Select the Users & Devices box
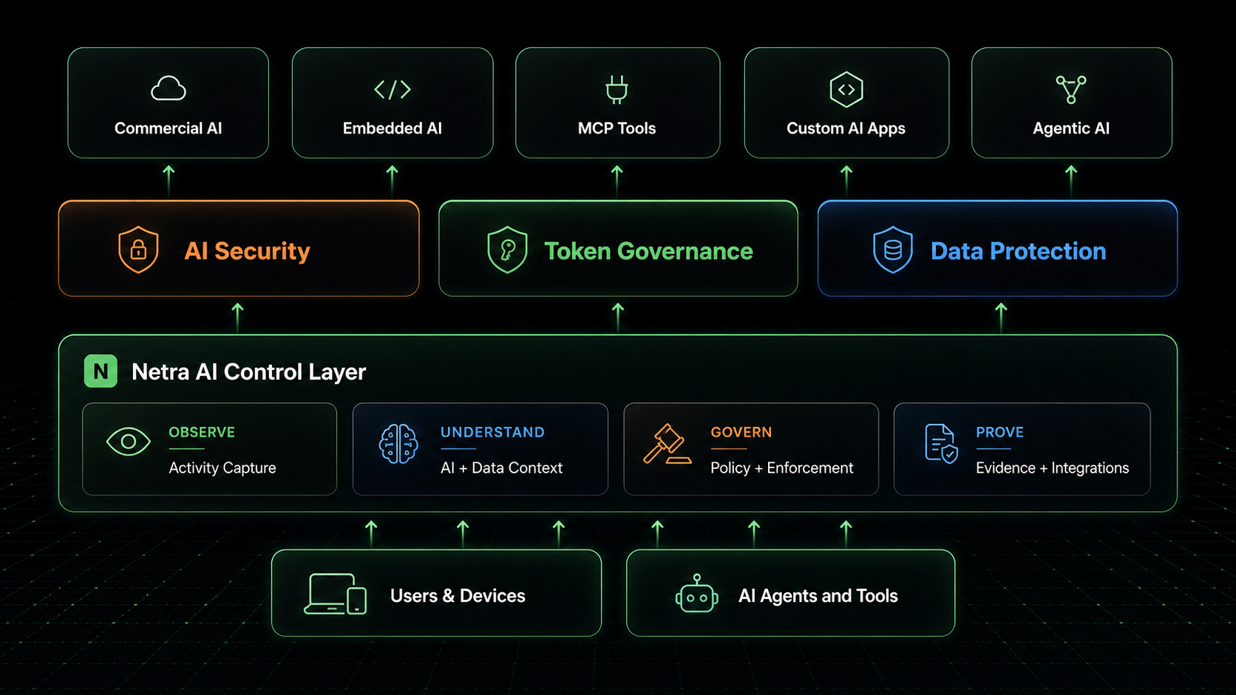1236x695 pixels. click(436, 593)
